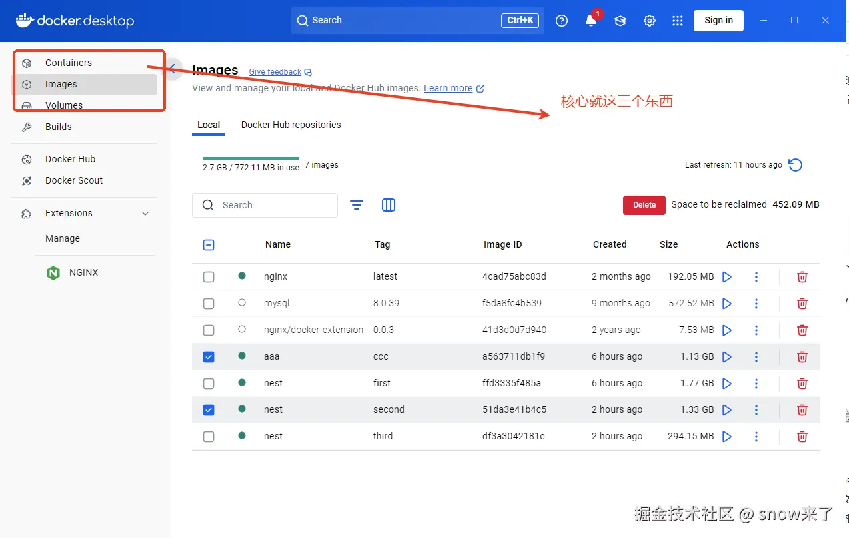Sort by the Created column header
The width and height of the screenshot is (849, 538).
pyautogui.click(x=610, y=244)
